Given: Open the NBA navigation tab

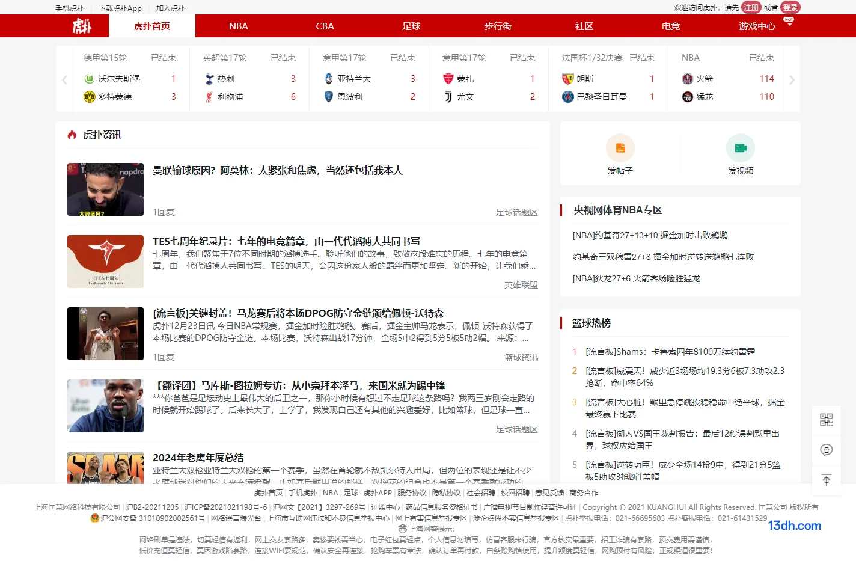Looking at the screenshot, I should [x=239, y=26].
